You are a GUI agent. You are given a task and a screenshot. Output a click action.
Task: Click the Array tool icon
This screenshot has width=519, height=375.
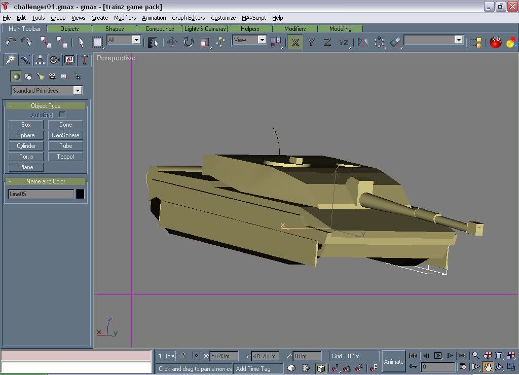(x=379, y=42)
